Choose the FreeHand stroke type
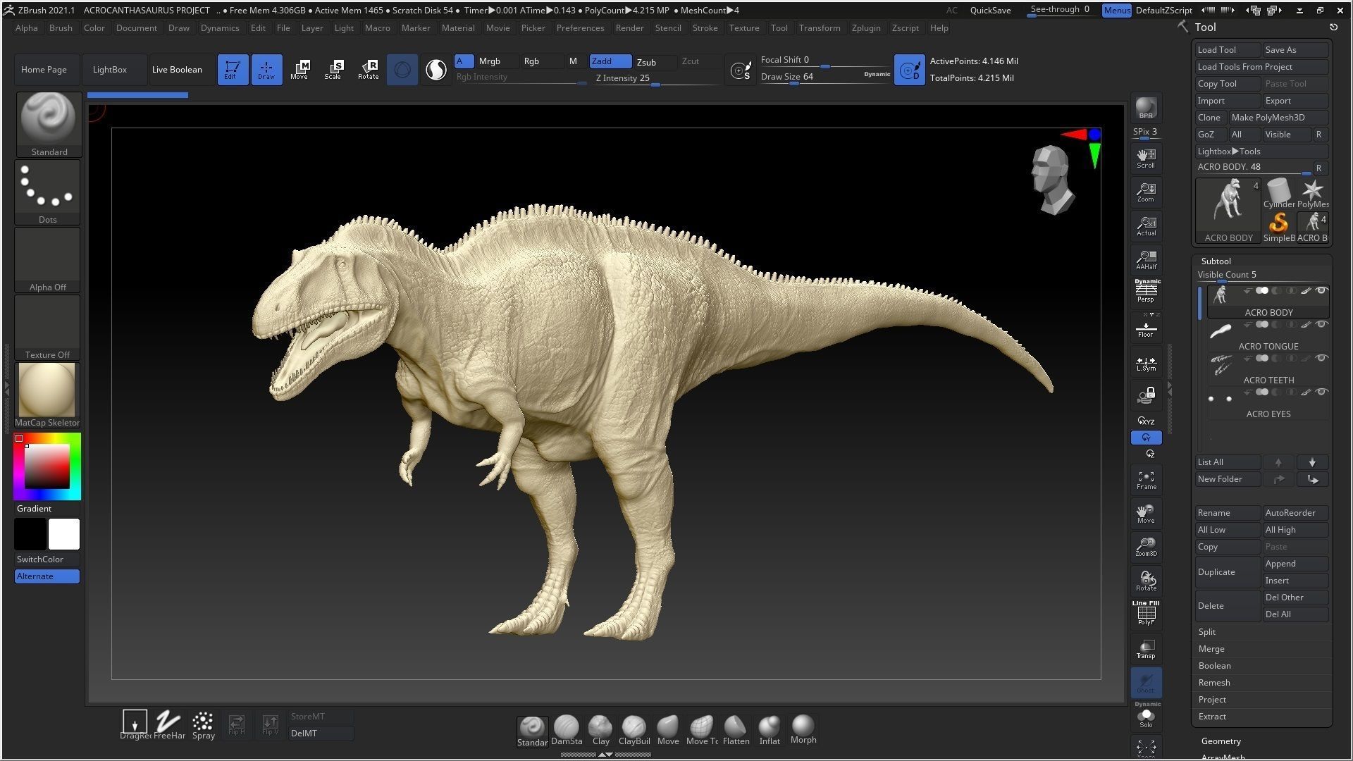 169,724
